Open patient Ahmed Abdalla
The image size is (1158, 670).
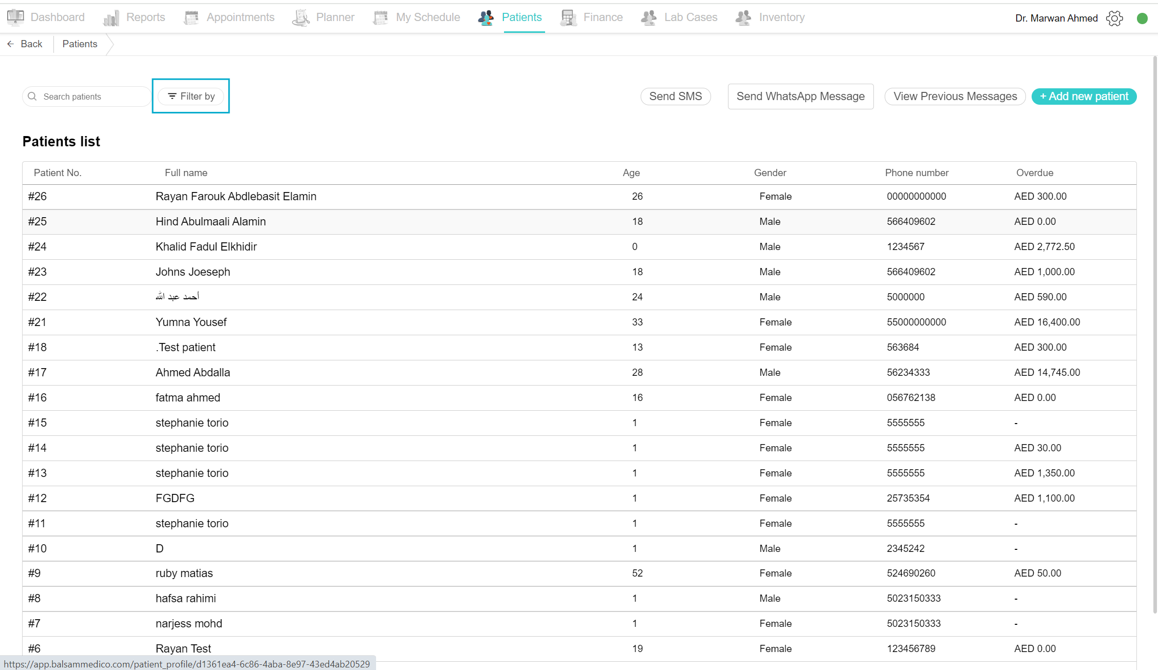coord(193,373)
